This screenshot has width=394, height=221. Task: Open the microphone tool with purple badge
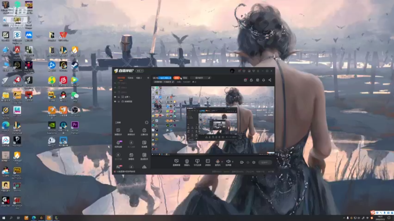(118, 144)
